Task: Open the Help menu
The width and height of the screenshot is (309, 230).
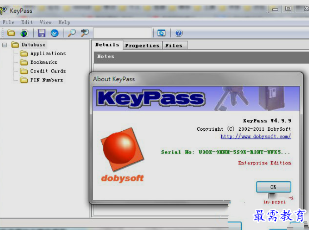Action: 64,22
